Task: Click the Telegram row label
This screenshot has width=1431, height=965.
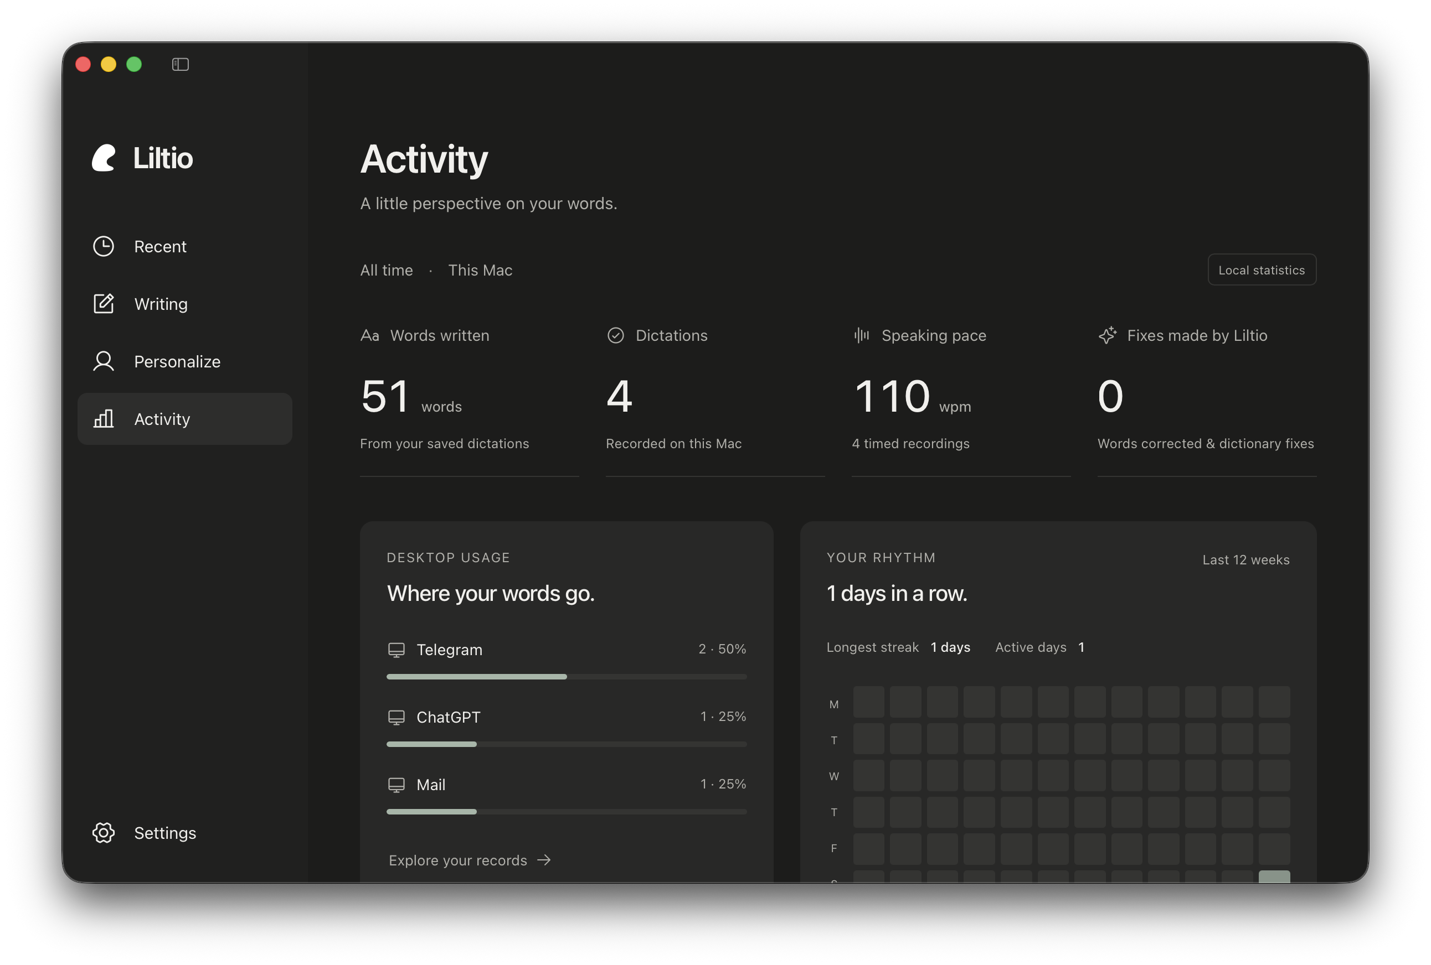Action: [450, 650]
